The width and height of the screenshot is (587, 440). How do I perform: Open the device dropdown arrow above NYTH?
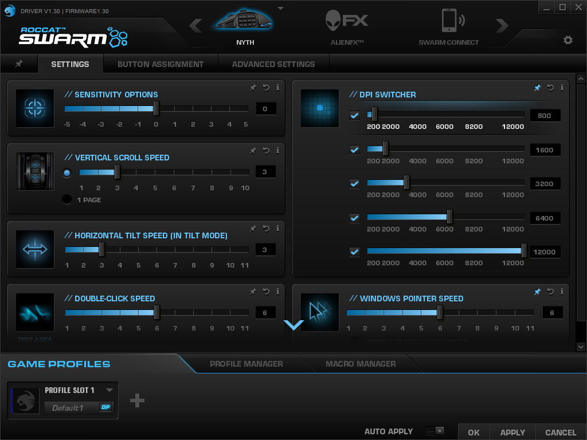(280, 8)
